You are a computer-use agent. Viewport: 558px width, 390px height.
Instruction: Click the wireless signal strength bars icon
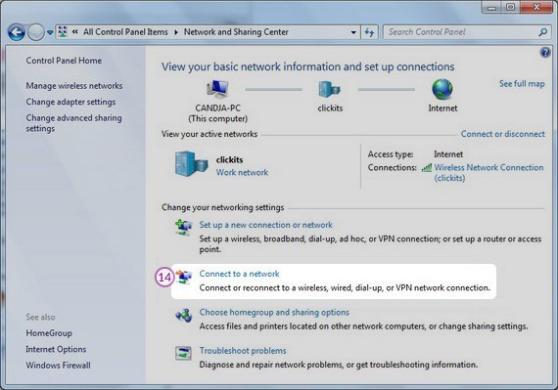pyautogui.click(x=426, y=167)
